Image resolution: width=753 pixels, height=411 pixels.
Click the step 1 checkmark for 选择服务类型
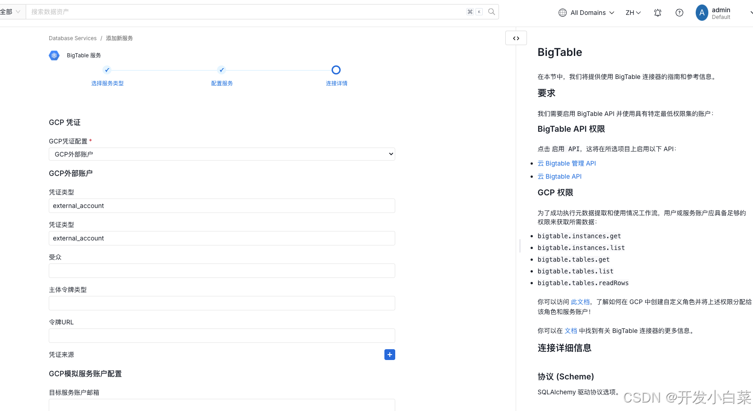(x=107, y=70)
